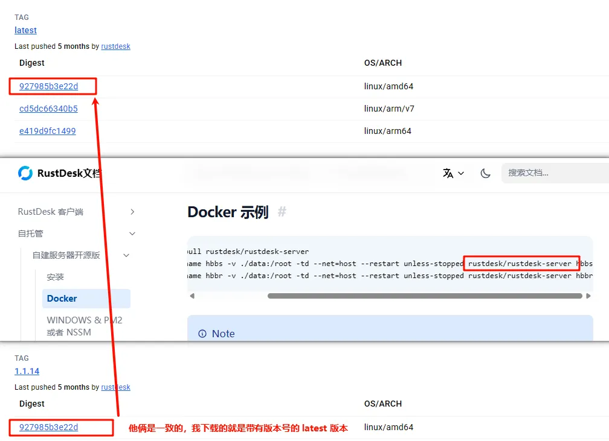The image size is (609, 441).
Task: Click the cd5dc66340b5 digest link
Action: 48,109
